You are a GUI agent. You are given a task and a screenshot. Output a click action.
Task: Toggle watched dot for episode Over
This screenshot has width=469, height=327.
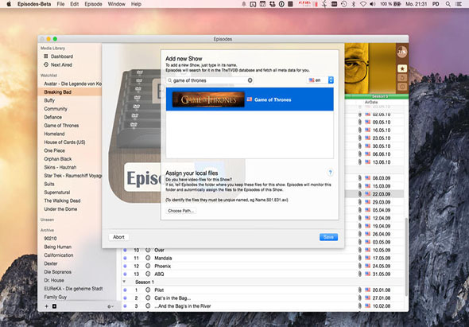[x=125, y=250]
